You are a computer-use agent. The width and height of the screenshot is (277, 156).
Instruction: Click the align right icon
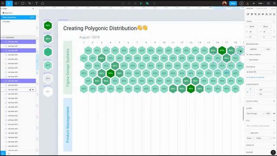(x=255, y=14)
